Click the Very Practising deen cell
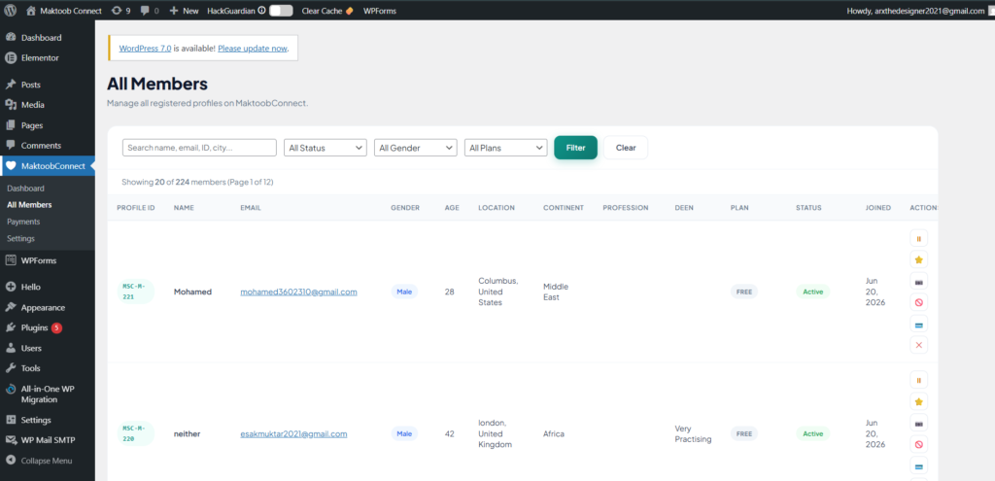Viewport: 995px width, 481px height. (693, 434)
